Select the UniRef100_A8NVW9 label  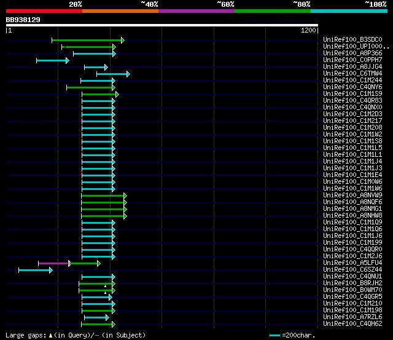click(352, 196)
